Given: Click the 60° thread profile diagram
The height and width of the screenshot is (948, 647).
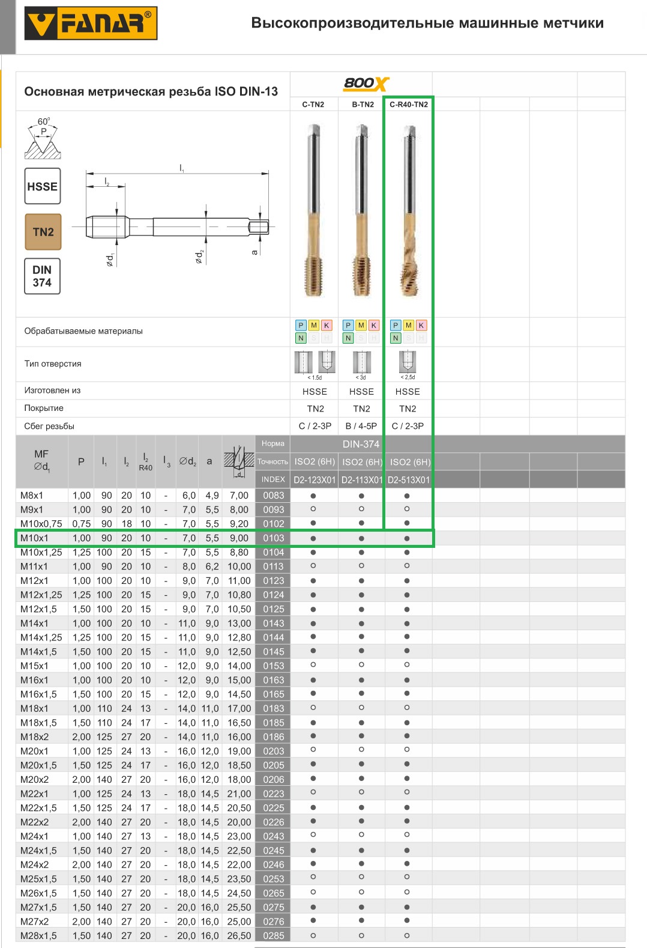Looking at the screenshot, I should point(43,138).
